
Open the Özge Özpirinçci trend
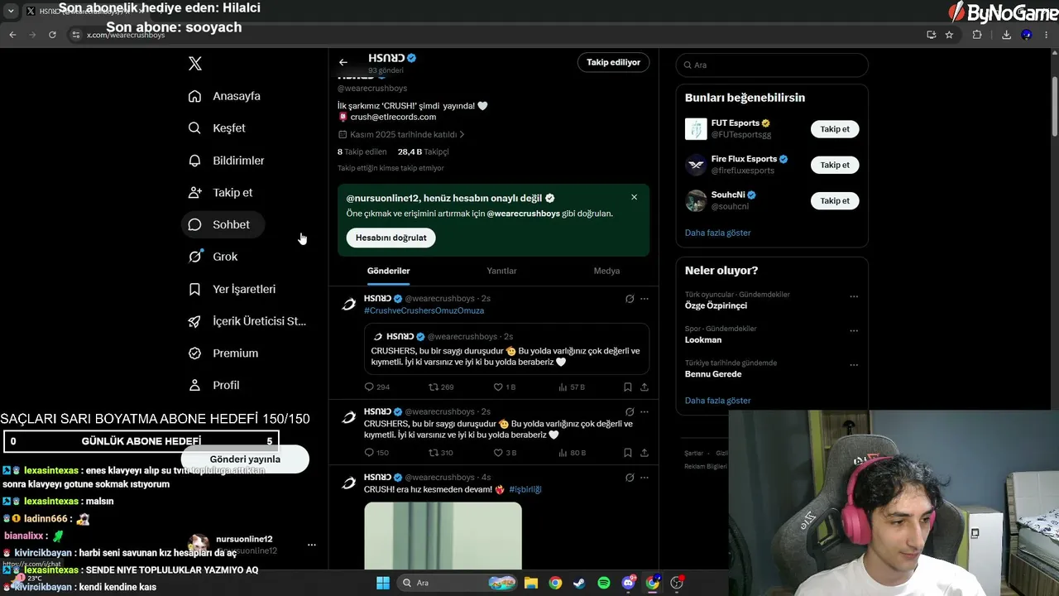pos(716,305)
